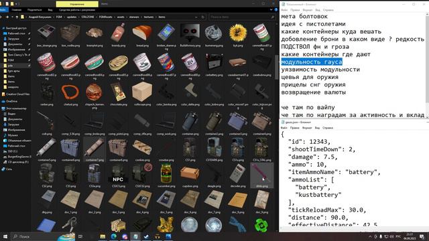429x241 pixels.
Task: Open the box_strange.png thumbnail
Action: 46,33
